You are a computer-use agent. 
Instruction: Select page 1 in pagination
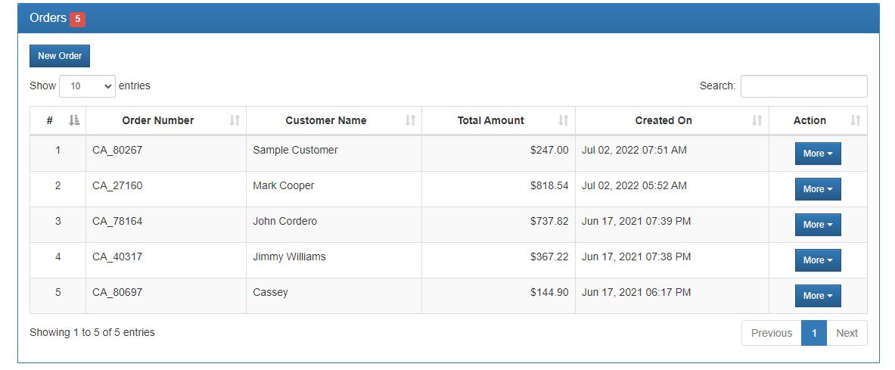click(814, 333)
